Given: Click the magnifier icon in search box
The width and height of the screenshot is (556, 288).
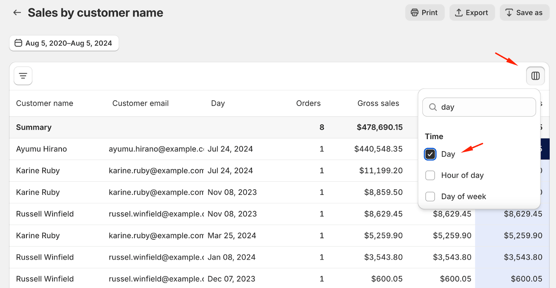Looking at the screenshot, I should point(433,107).
